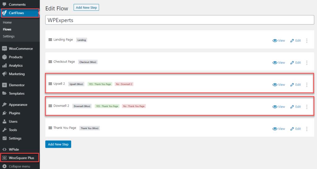Click Add New Step beside Edit Flow heading
The width and height of the screenshot is (317, 169).
pyautogui.click(x=86, y=7)
